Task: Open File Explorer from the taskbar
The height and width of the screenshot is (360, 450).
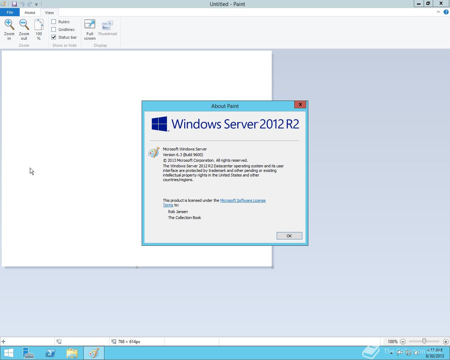Action: coord(72,353)
